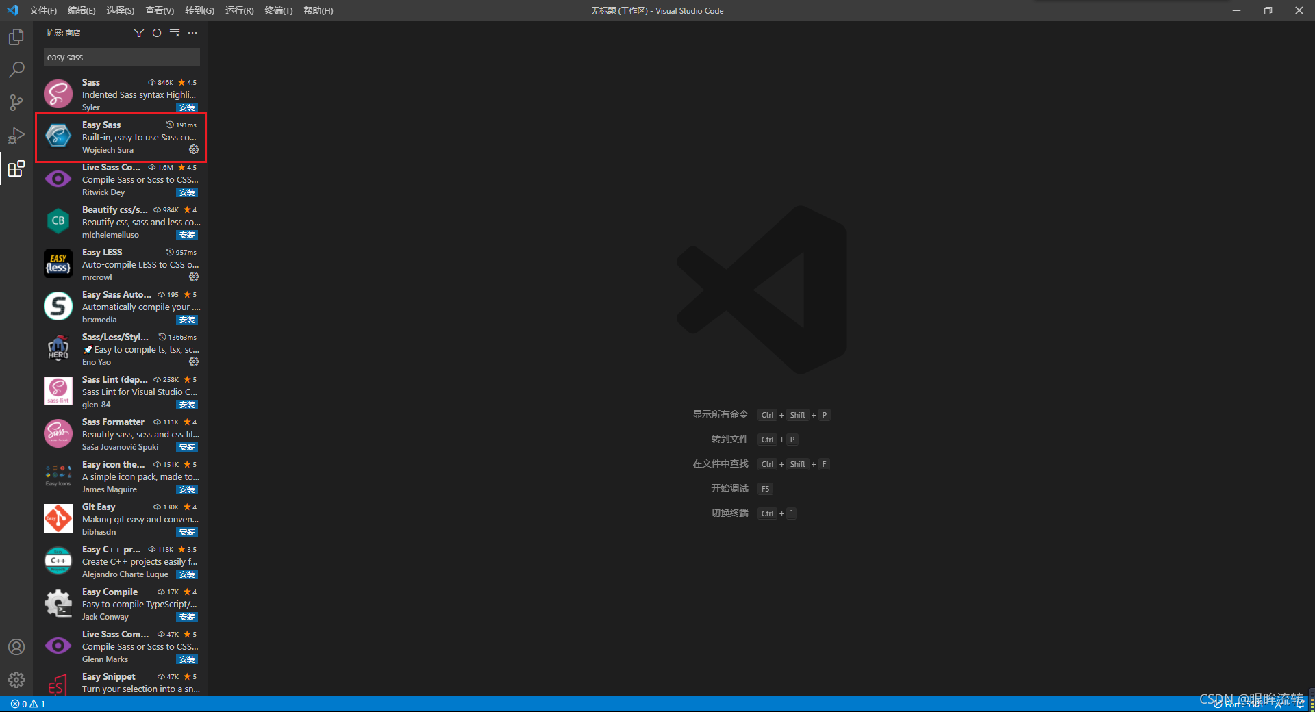Viewport: 1315px width, 712px height.
Task: Click the 'Wojciech Sura' publisher name
Action: click(x=108, y=150)
